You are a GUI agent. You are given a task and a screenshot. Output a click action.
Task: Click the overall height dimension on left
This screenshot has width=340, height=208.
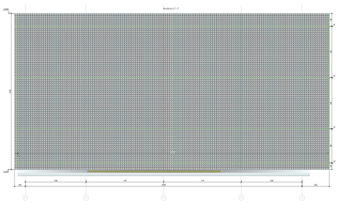[x=10, y=92]
